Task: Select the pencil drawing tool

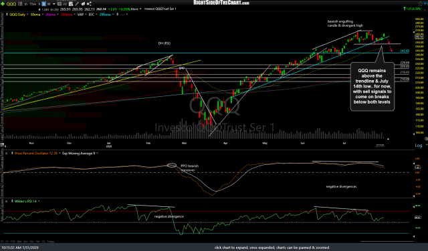Action: point(77,4)
